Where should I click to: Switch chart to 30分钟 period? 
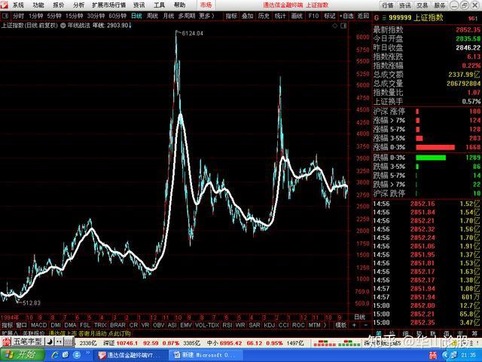pyautogui.click(x=96, y=16)
